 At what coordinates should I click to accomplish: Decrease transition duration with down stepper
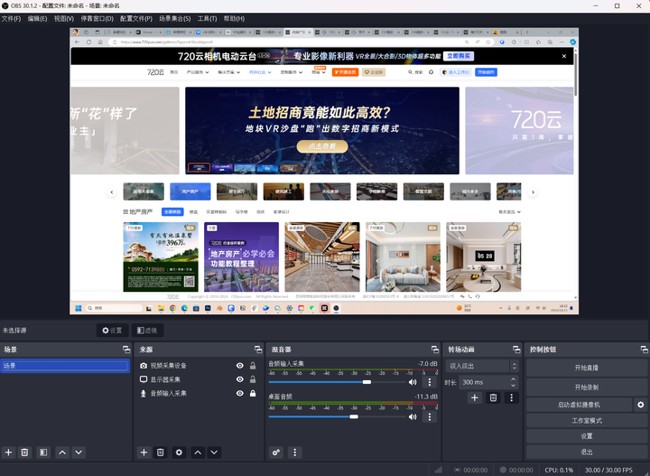pos(514,385)
